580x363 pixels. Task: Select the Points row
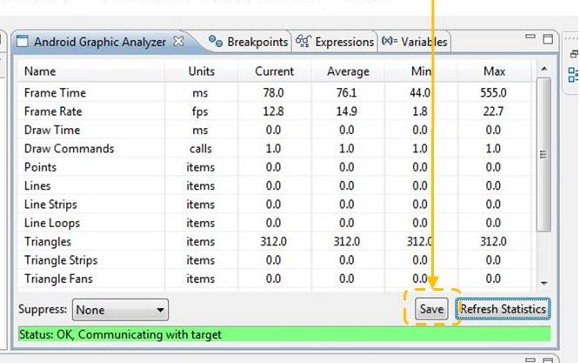coord(275,167)
